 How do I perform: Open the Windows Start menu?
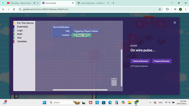pos(44,102)
